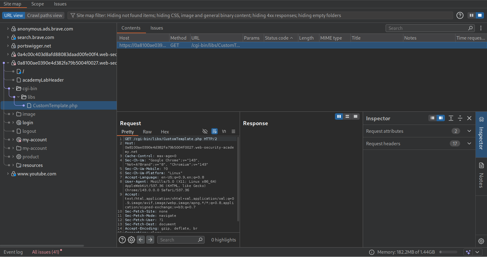Open All issues (41) in status bar
The height and width of the screenshot is (257, 487).
[45, 252]
